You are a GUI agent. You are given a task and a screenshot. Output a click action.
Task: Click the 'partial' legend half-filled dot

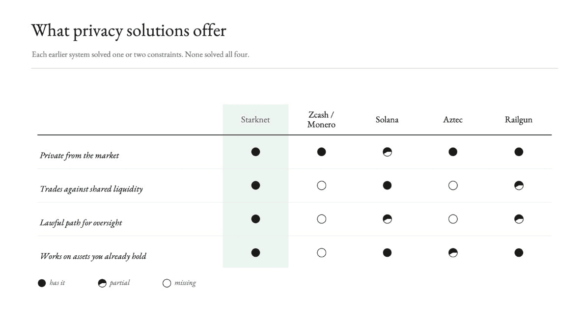click(x=102, y=283)
